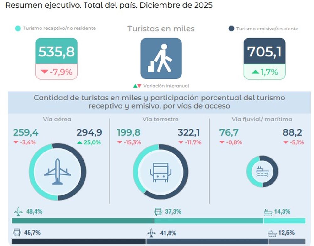Click the teal legend dot for Turismo receptivo
This screenshot has height=246, width=314.
point(18,29)
